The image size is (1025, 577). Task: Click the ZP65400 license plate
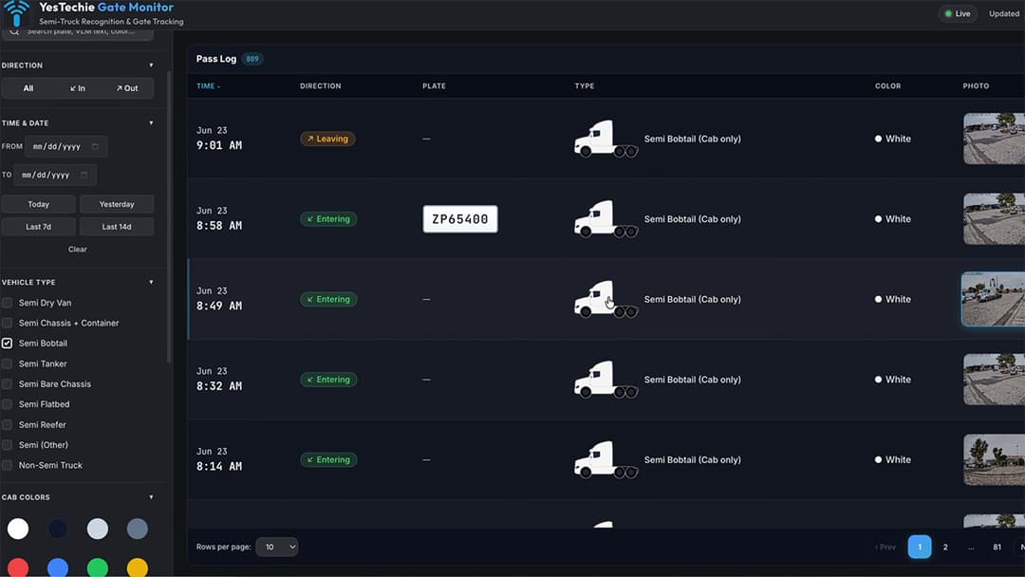click(x=460, y=219)
